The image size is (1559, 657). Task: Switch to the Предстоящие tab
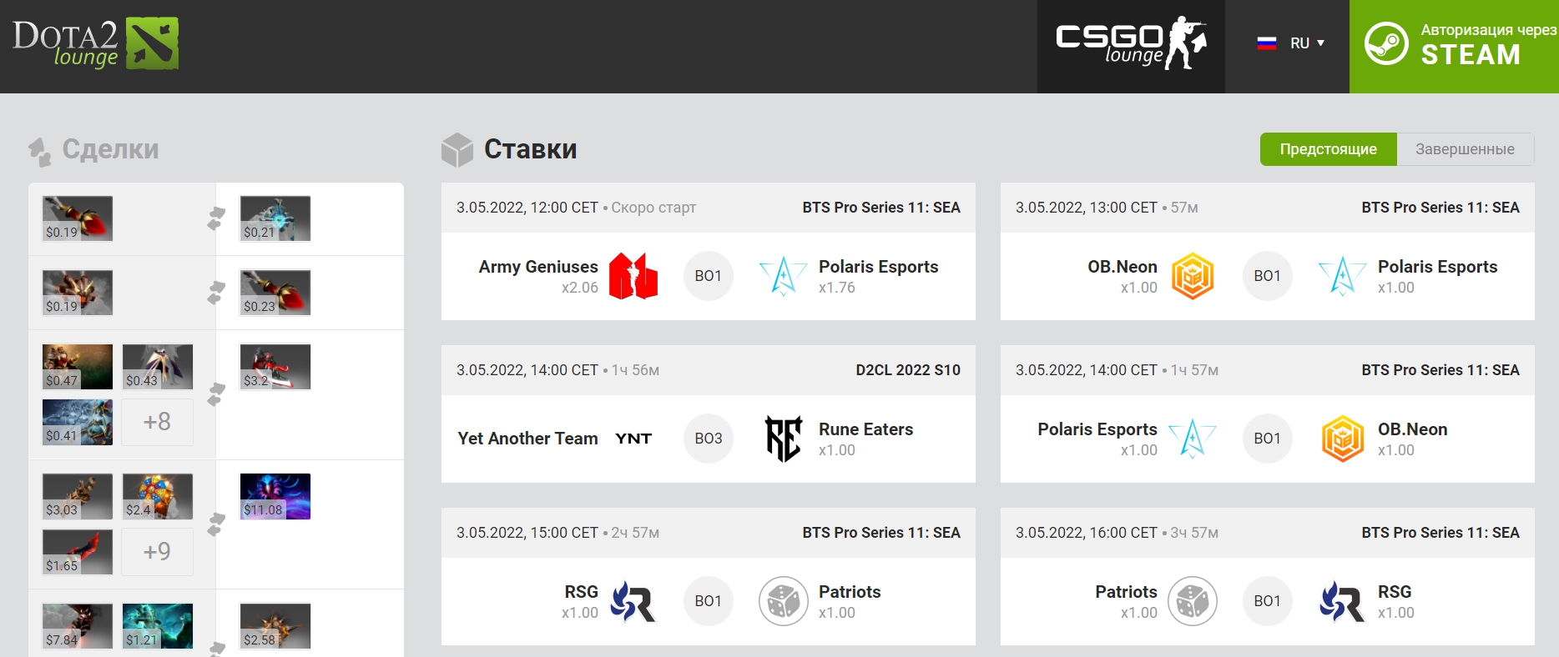(1328, 149)
